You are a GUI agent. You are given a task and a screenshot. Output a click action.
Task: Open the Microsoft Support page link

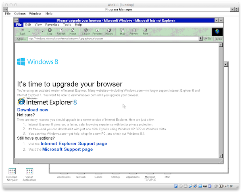(x=67, y=149)
